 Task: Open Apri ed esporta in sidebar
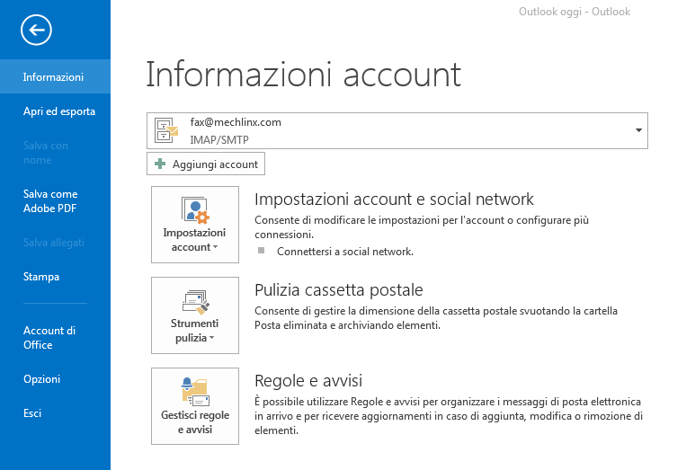[x=59, y=111]
